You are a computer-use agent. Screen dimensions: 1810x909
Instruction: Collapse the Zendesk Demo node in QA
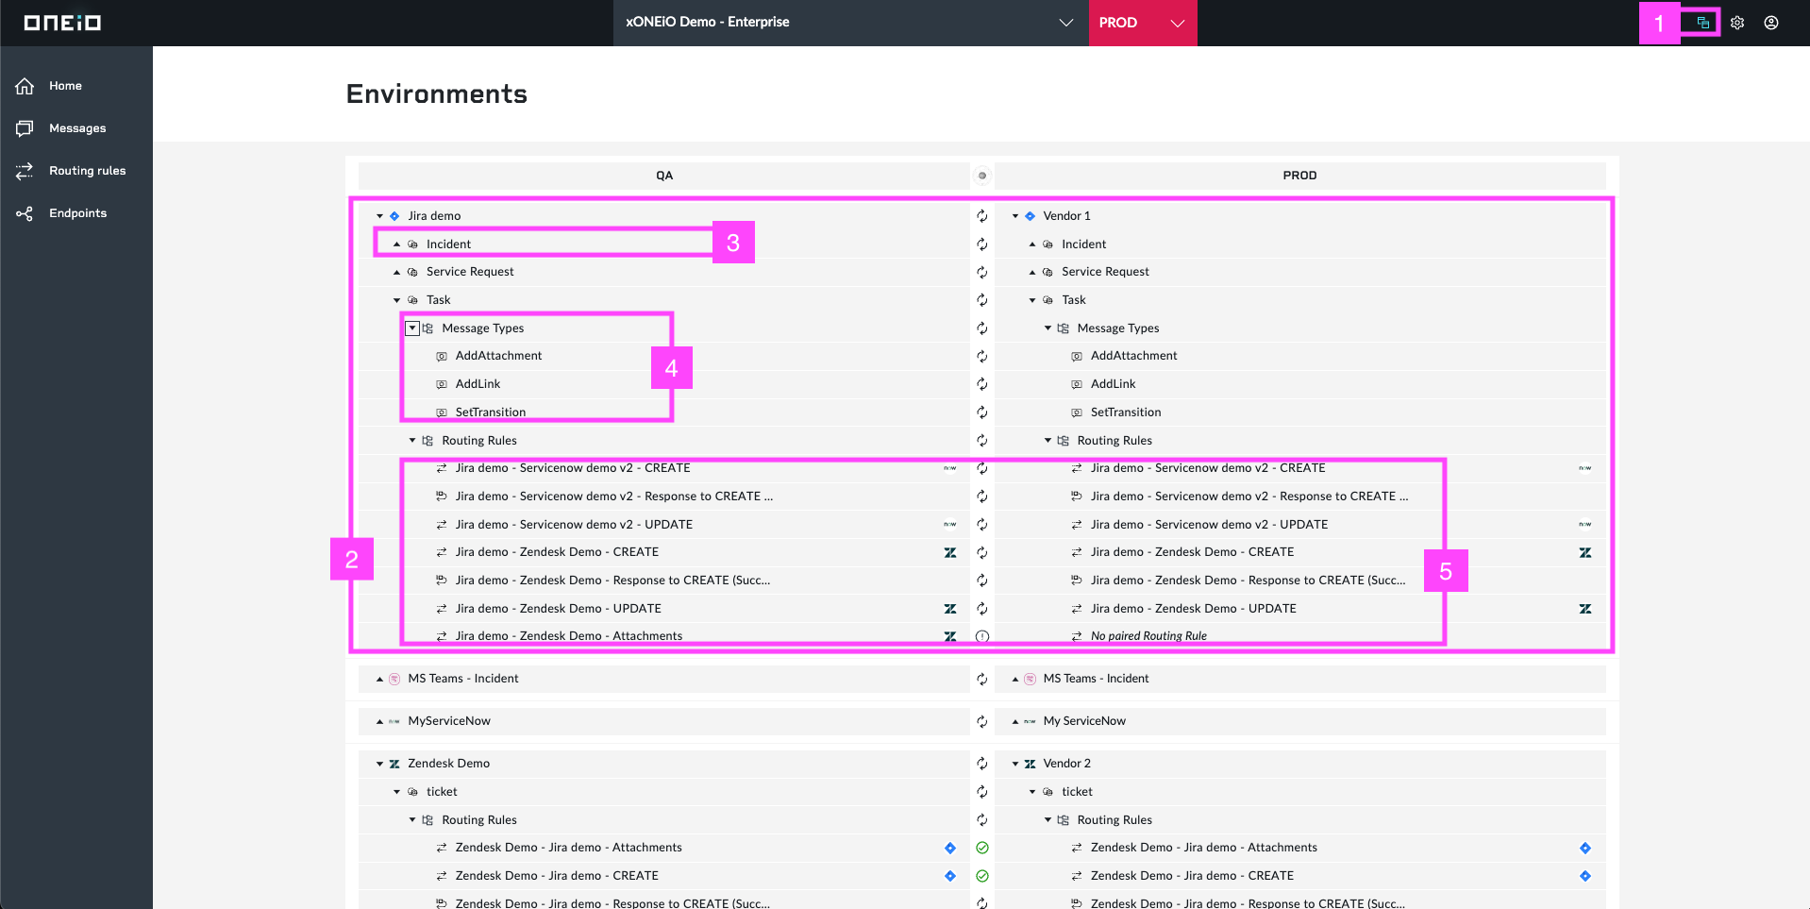(380, 764)
